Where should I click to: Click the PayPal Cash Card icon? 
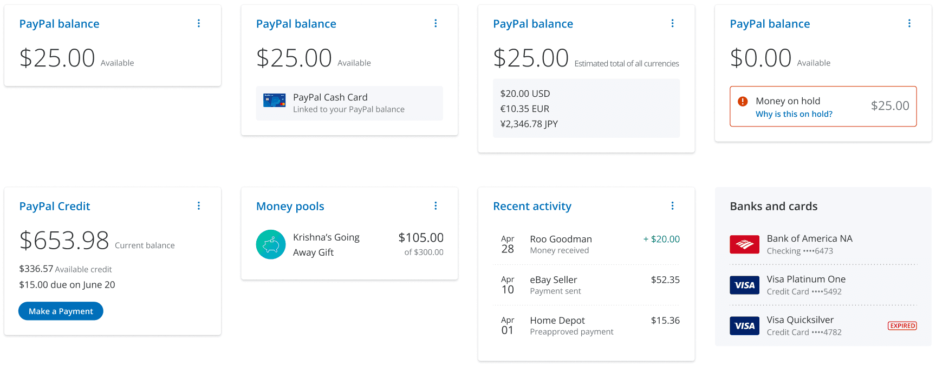click(x=274, y=101)
